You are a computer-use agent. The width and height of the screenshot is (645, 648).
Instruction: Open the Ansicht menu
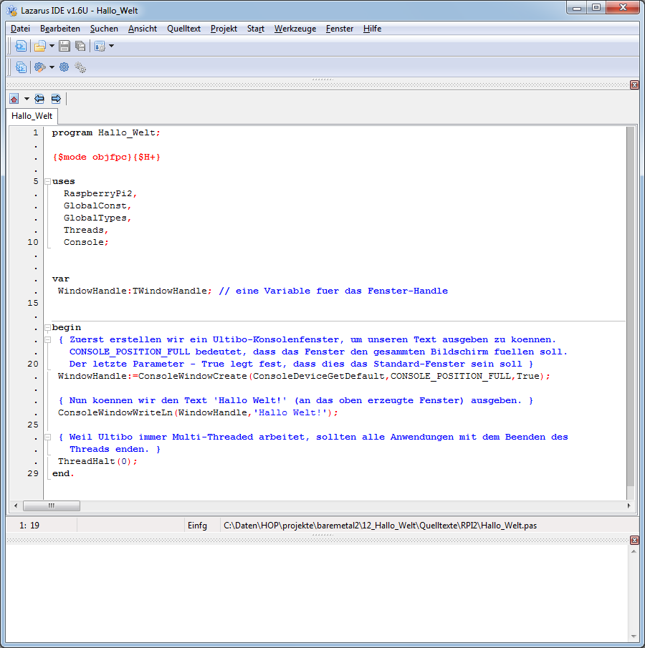(143, 29)
